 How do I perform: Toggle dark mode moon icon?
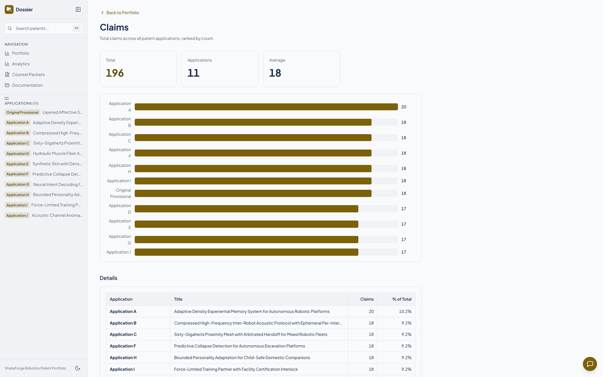click(78, 368)
